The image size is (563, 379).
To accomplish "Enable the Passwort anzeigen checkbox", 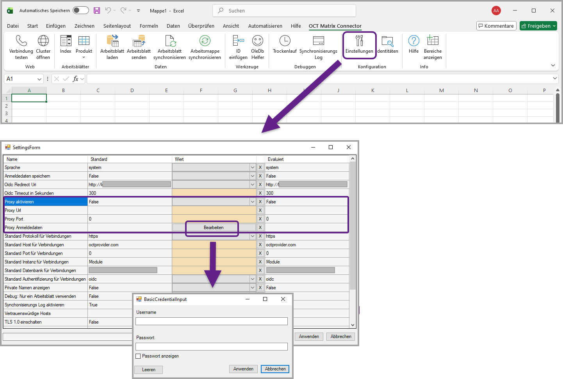I will click(x=138, y=356).
